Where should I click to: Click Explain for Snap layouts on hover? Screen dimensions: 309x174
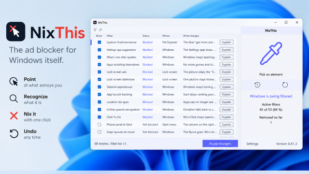tap(226, 132)
